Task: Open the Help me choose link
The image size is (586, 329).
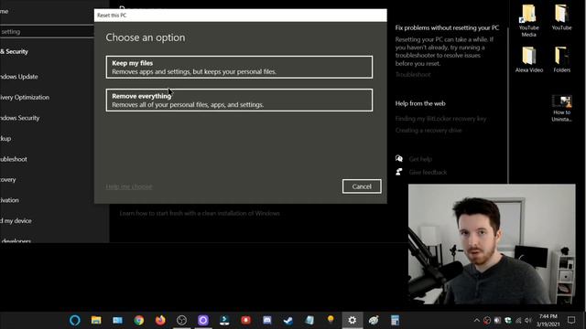Action: [129, 186]
